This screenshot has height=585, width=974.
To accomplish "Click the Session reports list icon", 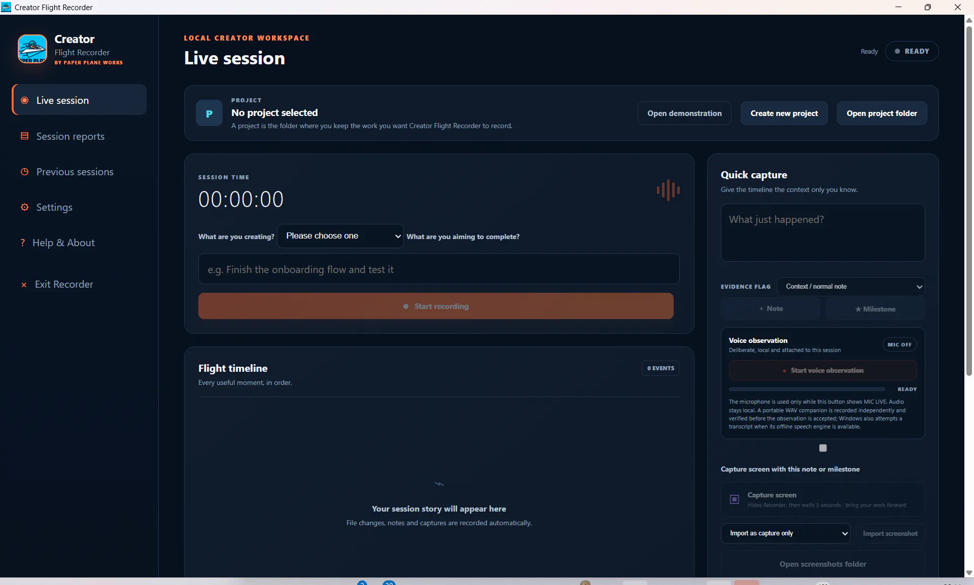I will (24, 136).
